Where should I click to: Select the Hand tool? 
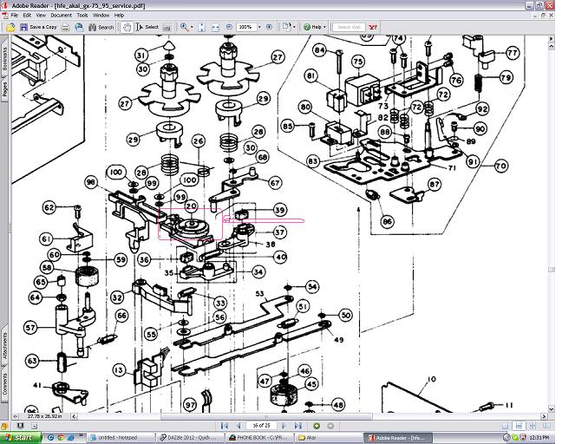pyautogui.click(x=127, y=27)
